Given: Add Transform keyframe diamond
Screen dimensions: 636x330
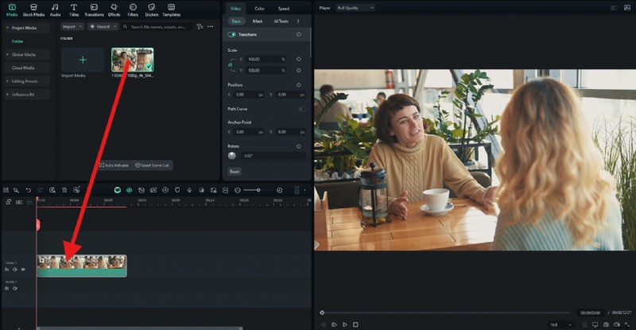Looking at the screenshot, I should point(299,34).
